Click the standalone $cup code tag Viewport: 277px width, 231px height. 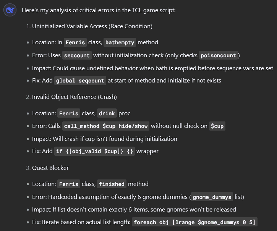217,126
